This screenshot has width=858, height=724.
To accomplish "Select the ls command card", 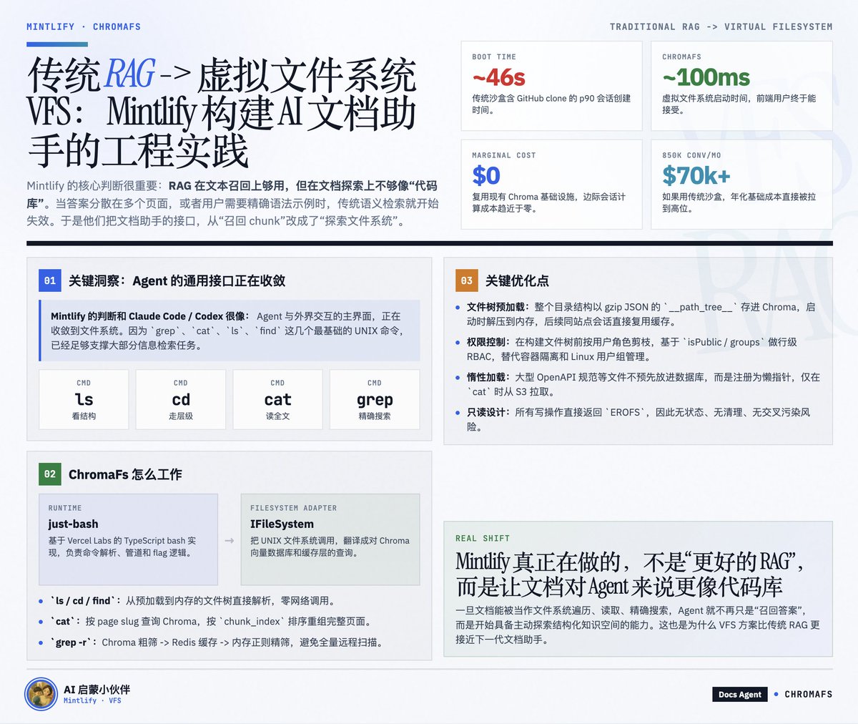I will pos(84,399).
